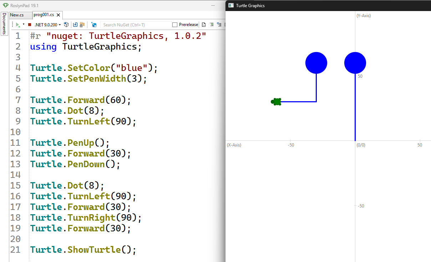Click the uncomment selection icon
This screenshot has width=431, height=262.
(219, 24)
